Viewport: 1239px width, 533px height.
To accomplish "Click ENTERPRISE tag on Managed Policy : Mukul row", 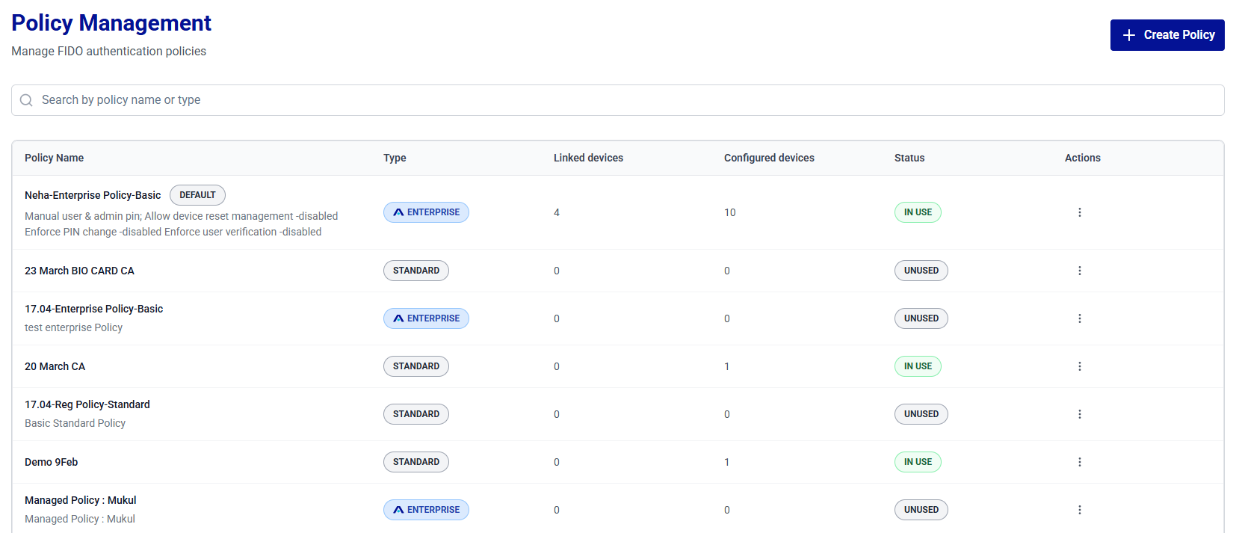I will click(426, 510).
